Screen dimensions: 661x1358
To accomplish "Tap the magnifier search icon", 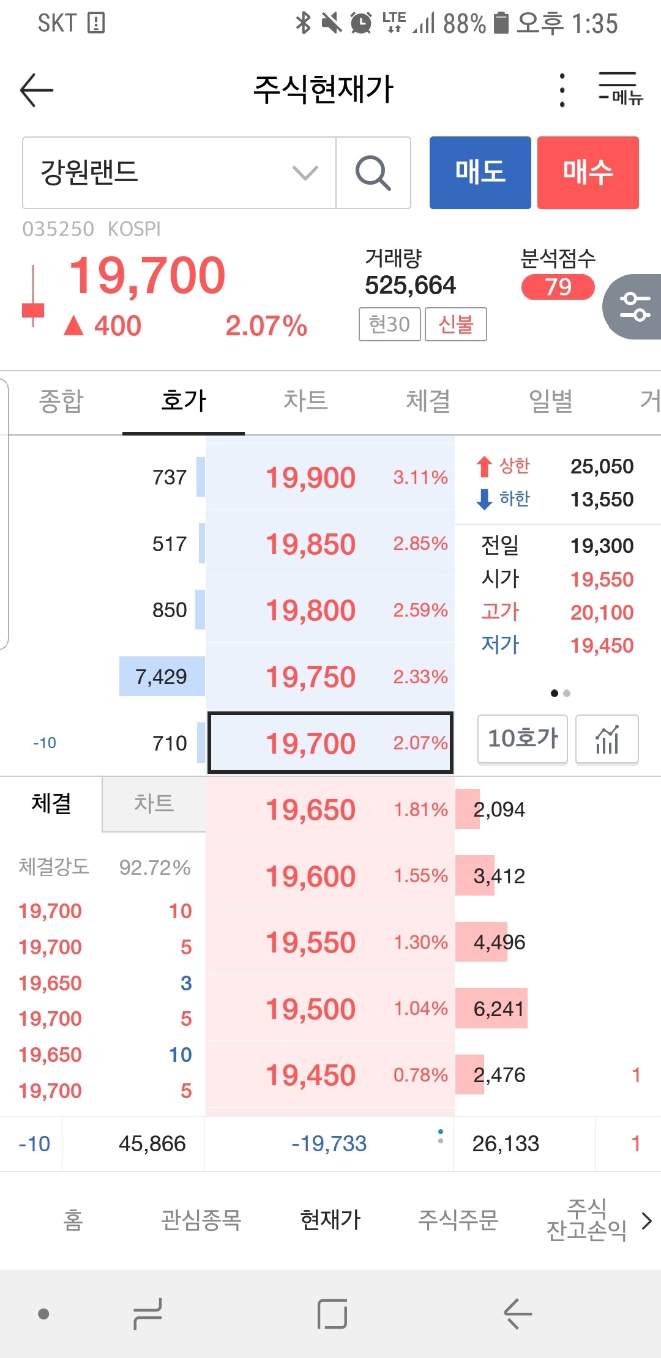I will pos(373,172).
